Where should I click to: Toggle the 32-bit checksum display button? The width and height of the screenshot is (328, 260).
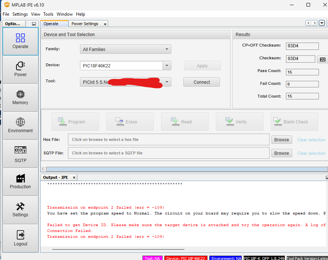click(x=323, y=59)
